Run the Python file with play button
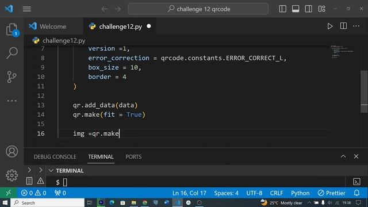 [x=329, y=26]
